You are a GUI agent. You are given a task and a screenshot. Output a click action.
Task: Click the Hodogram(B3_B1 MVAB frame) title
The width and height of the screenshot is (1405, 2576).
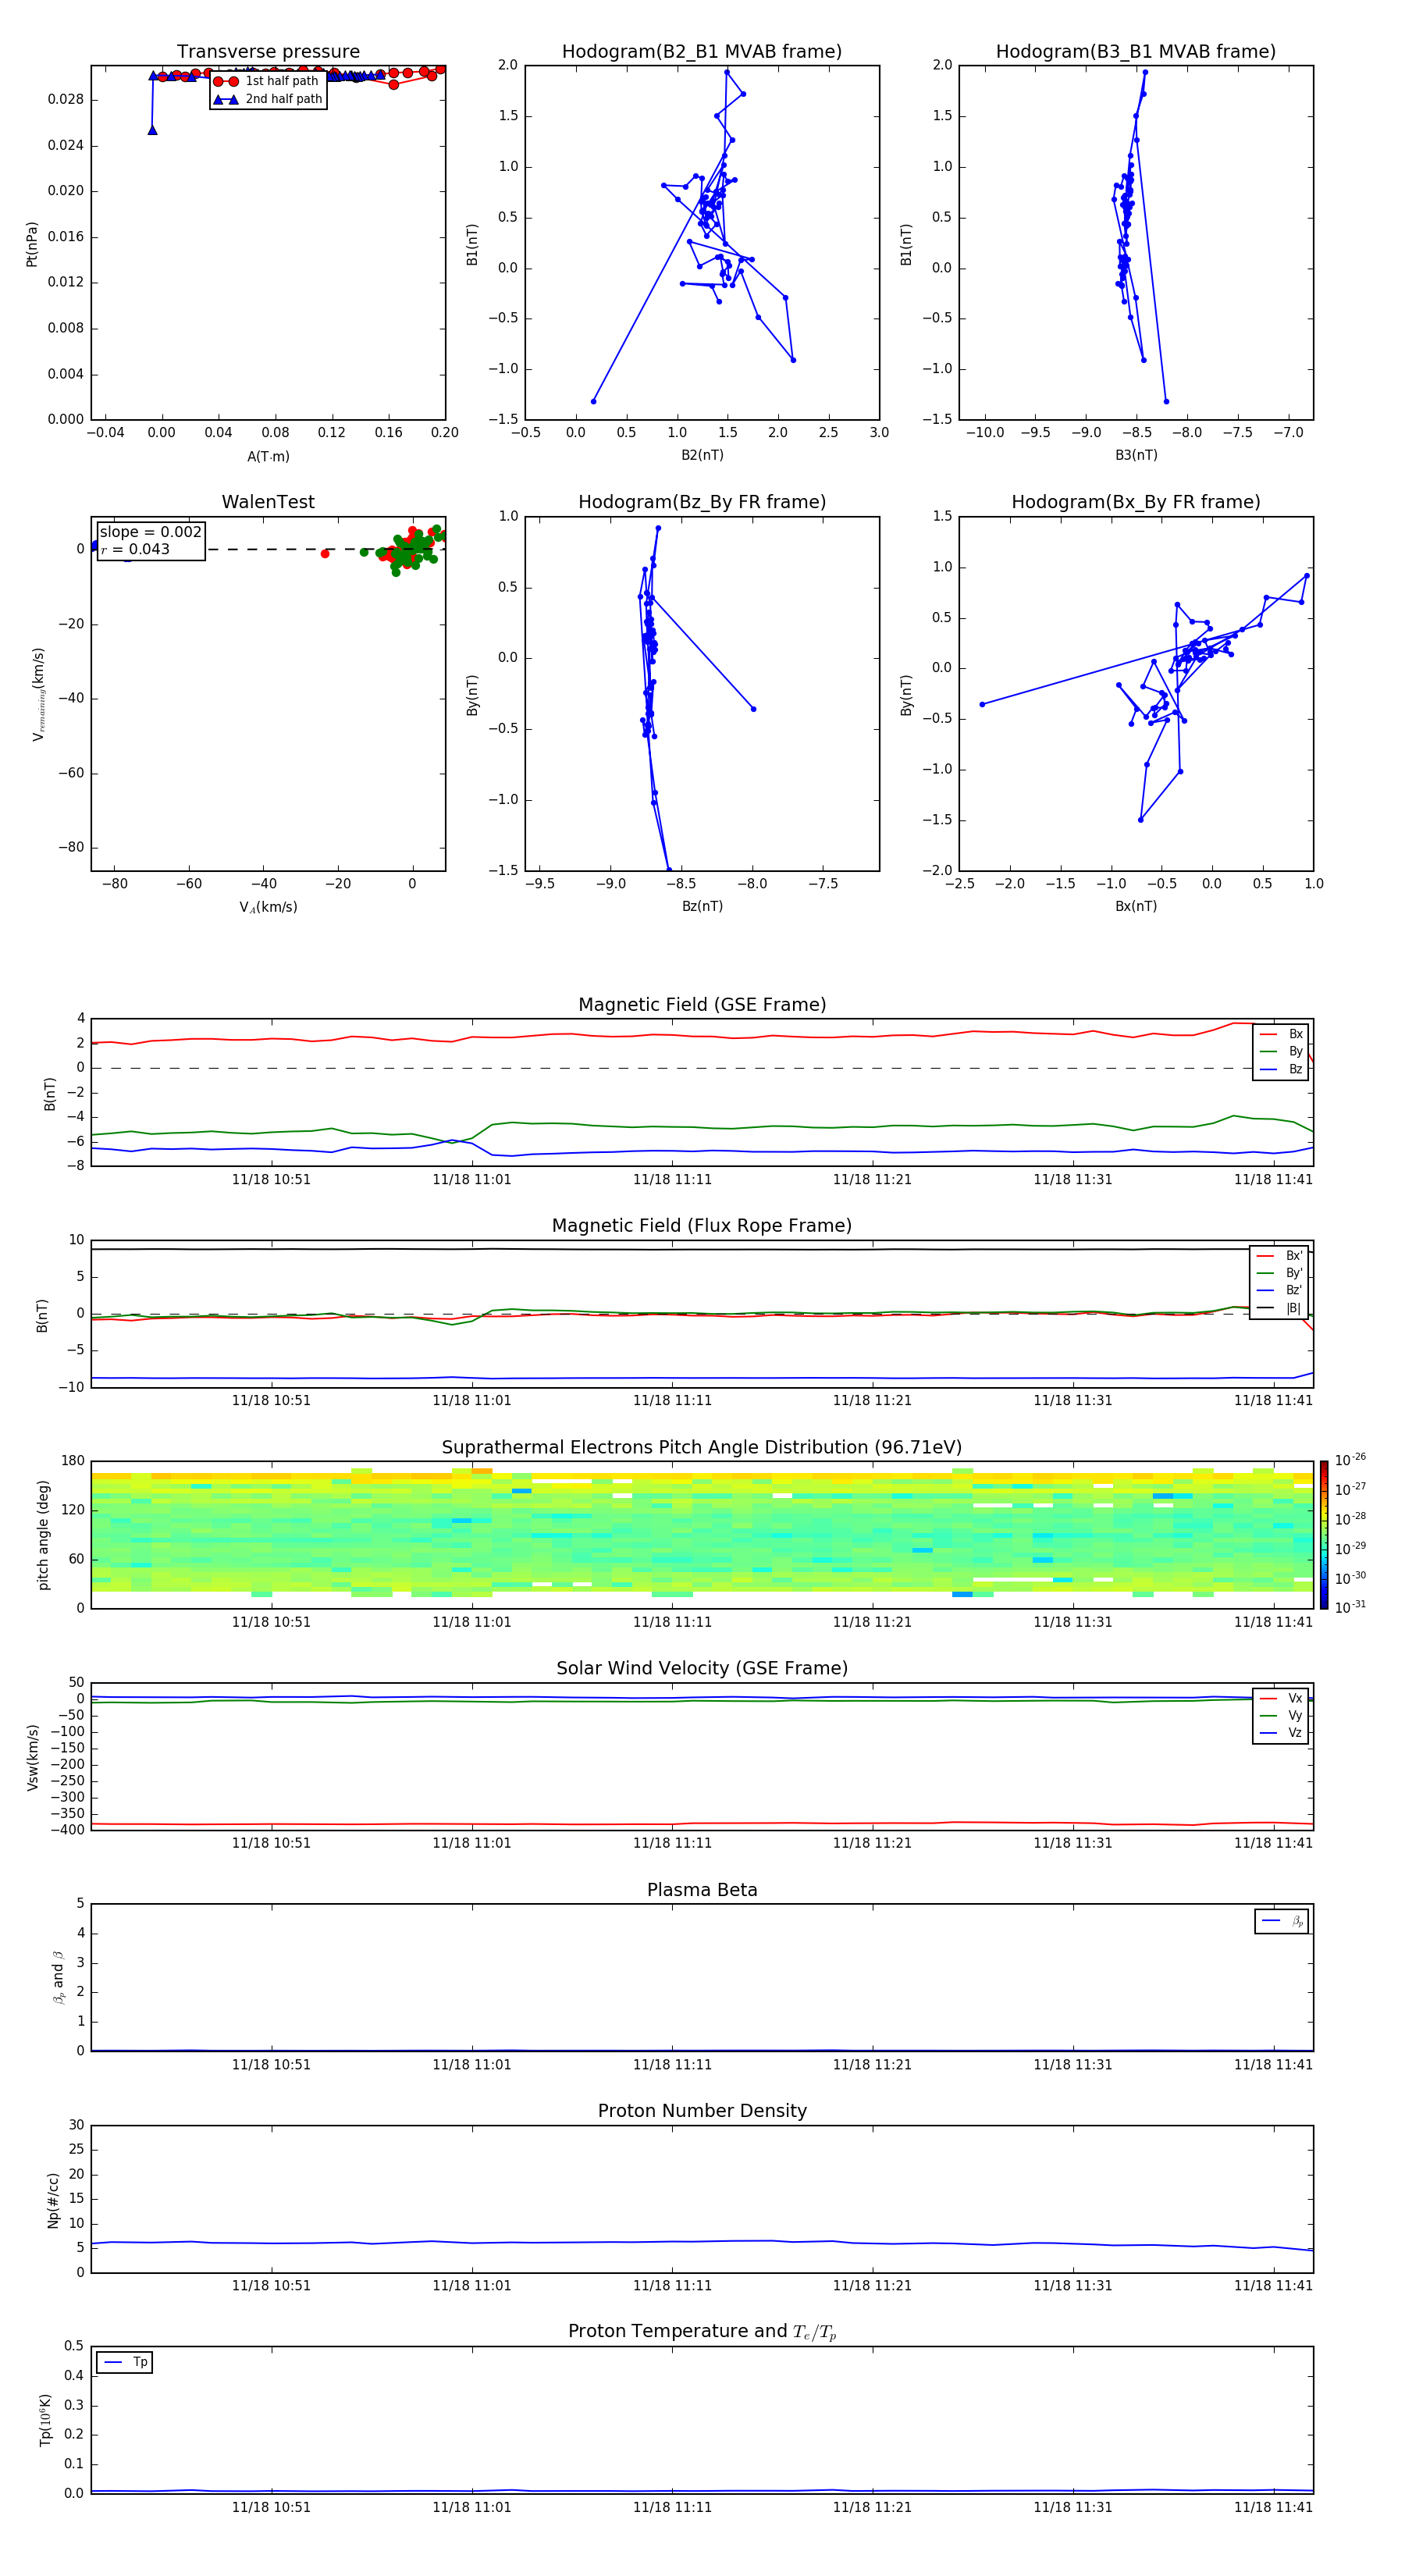coord(1135,52)
